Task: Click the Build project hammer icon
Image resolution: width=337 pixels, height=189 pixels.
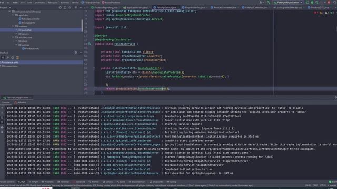Action: pos(269,2)
